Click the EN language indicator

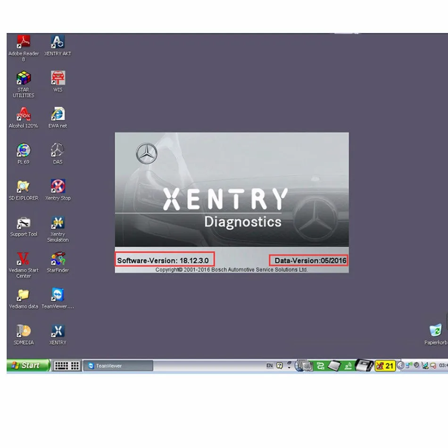[269, 365]
